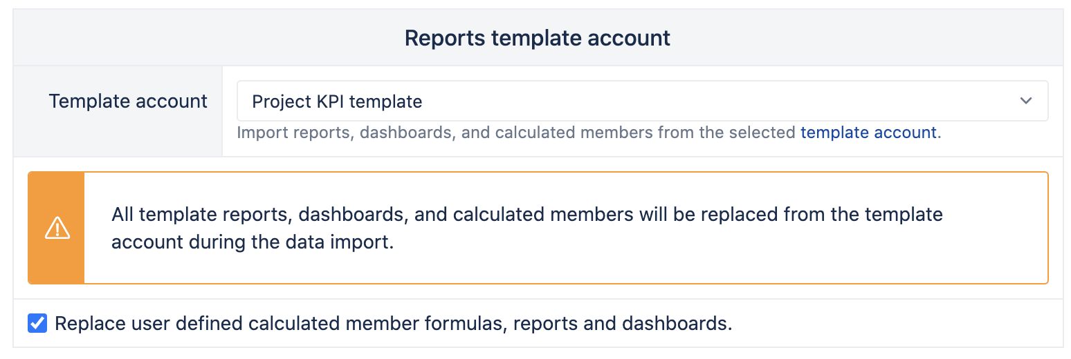Screen dimensions: 1071x359
Task: Click the chevron arrow in template dropdown
Action: pos(1026,101)
